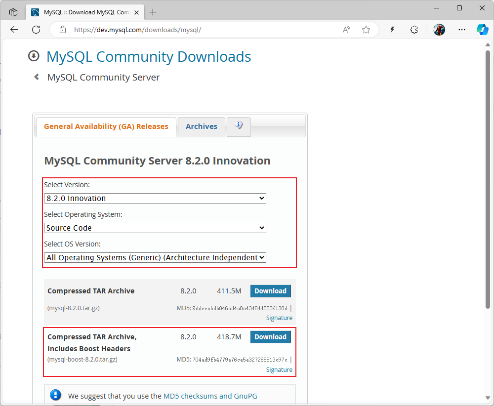Expand the Select OS Version dropdown
Viewport: 494px width, 406px height.
pos(155,258)
